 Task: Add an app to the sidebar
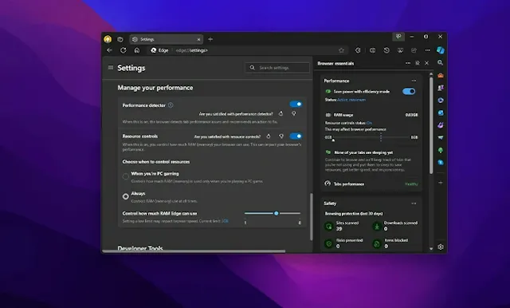[x=441, y=183]
